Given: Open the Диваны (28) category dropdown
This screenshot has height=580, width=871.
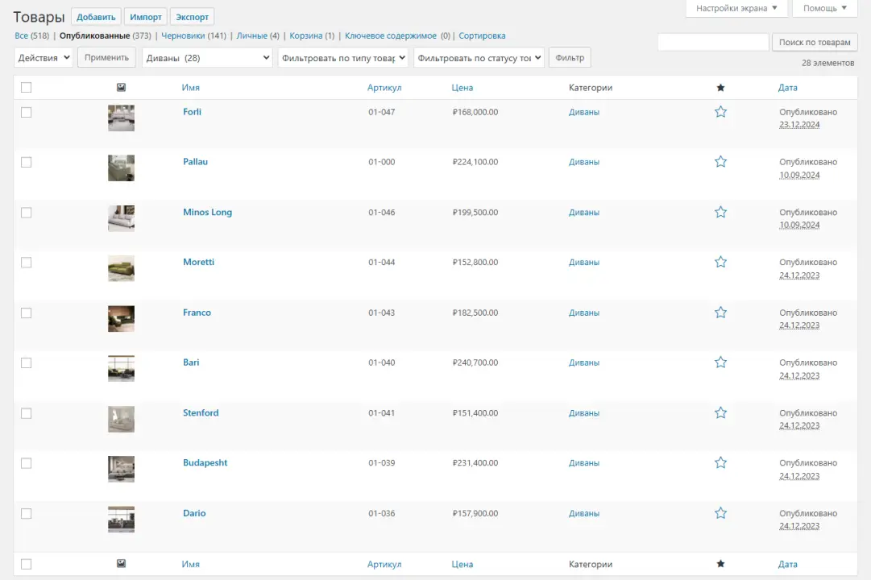Looking at the screenshot, I should click(207, 58).
